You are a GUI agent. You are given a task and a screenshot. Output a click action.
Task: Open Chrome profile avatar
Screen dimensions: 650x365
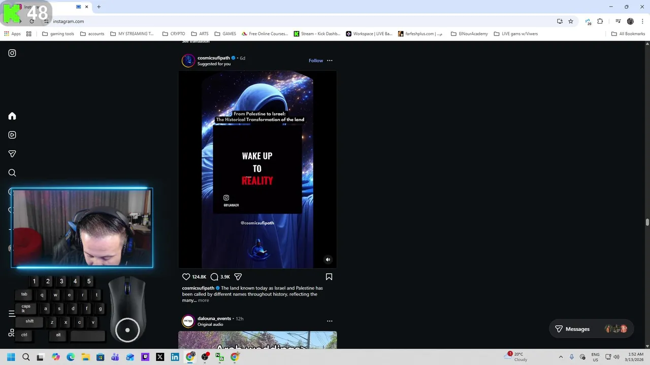631,21
